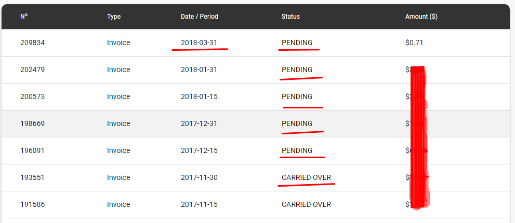515x223 pixels.
Task: Sort by Date / Period column header
Action: [x=200, y=17]
